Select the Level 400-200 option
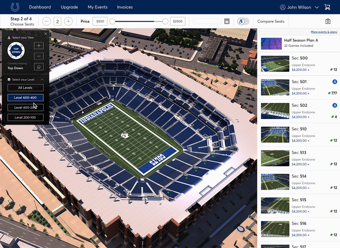This screenshot has width=340, height=248. coord(25,108)
